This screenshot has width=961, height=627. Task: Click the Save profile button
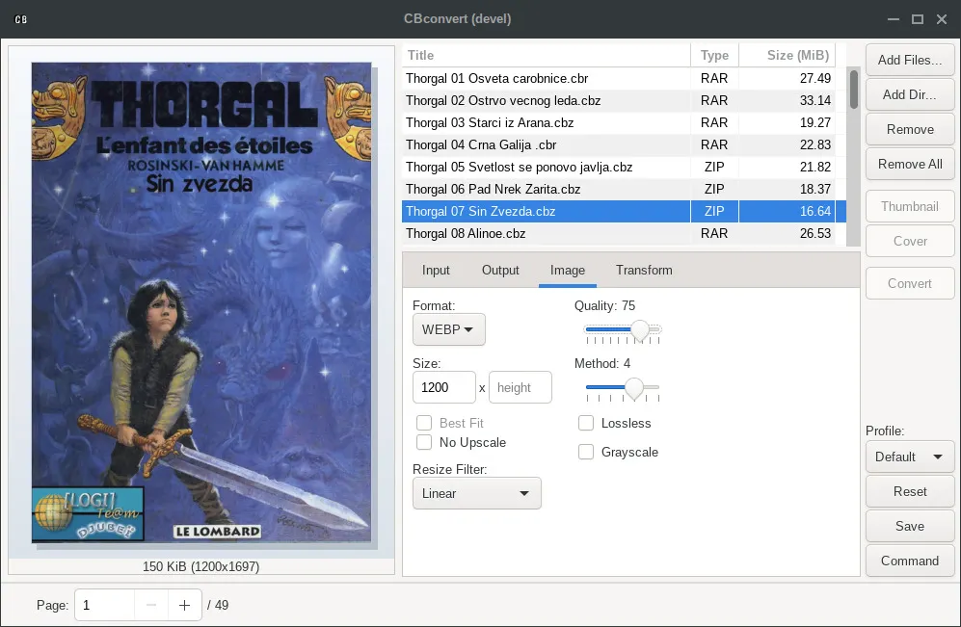[x=910, y=527]
